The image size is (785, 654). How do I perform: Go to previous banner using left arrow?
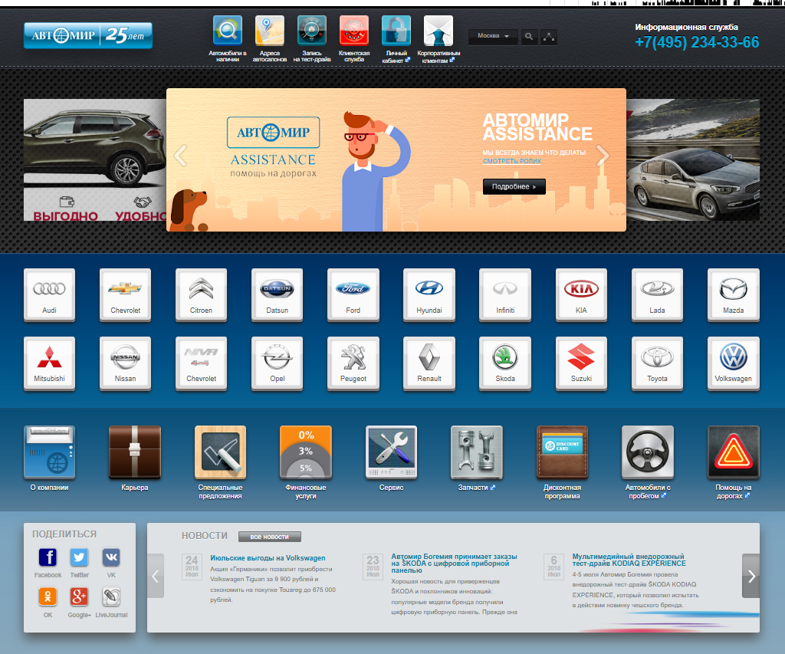click(x=180, y=156)
